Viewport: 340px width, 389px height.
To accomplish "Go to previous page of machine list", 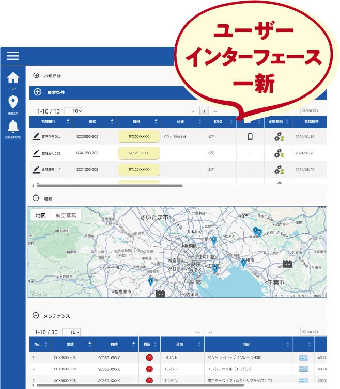I will pyautogui.click(x=193, y=111).
